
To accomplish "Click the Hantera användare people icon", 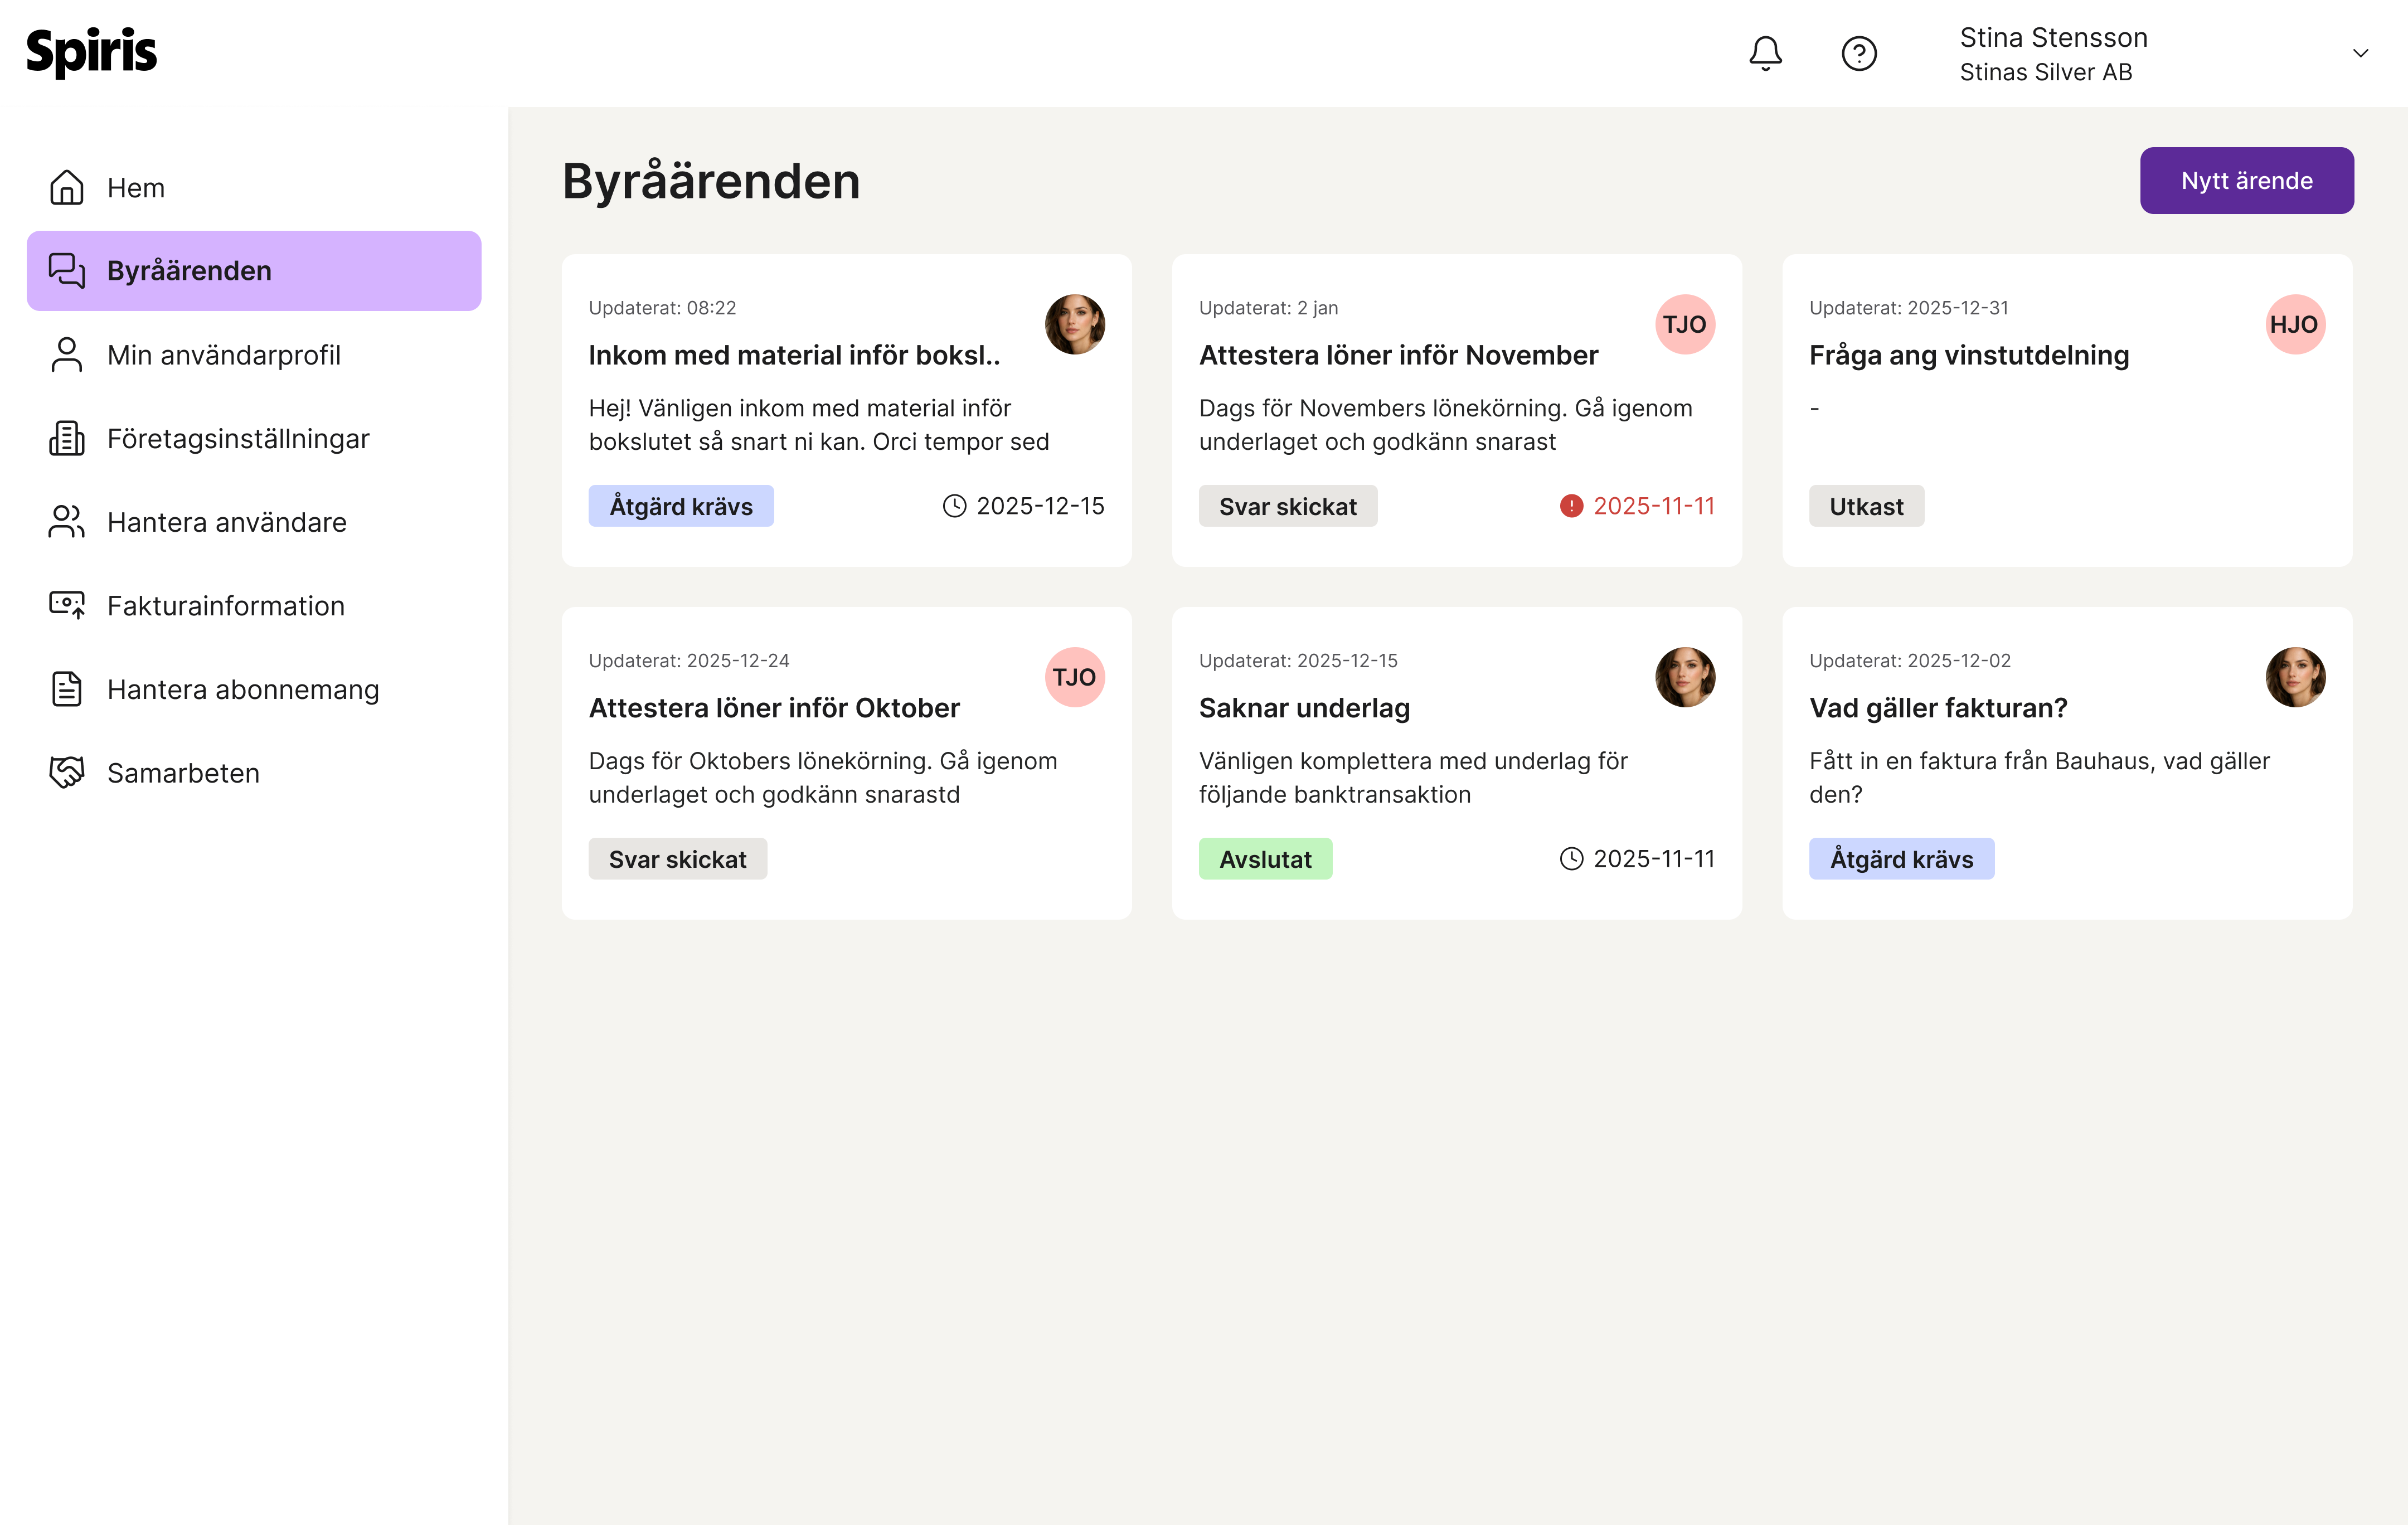I will (67, 522).
